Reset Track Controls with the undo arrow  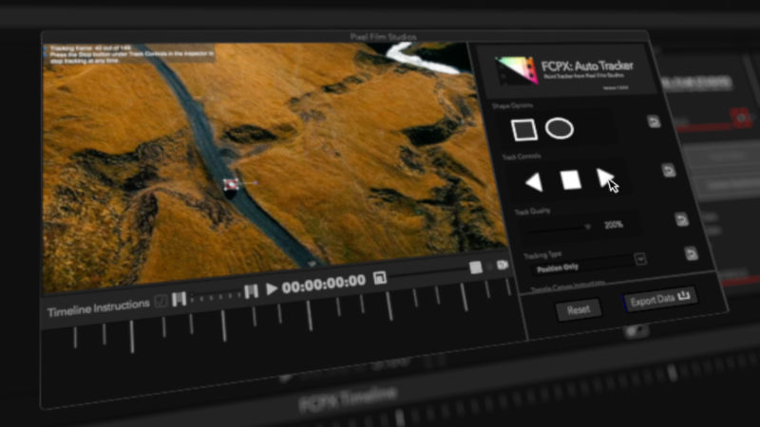[x=669, y=170]
